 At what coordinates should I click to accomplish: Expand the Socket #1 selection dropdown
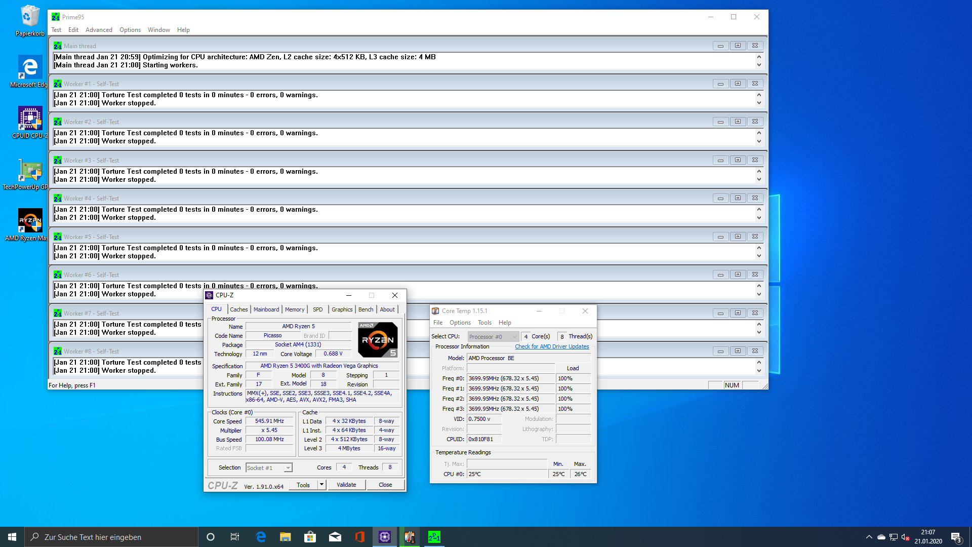pos(288,468)
